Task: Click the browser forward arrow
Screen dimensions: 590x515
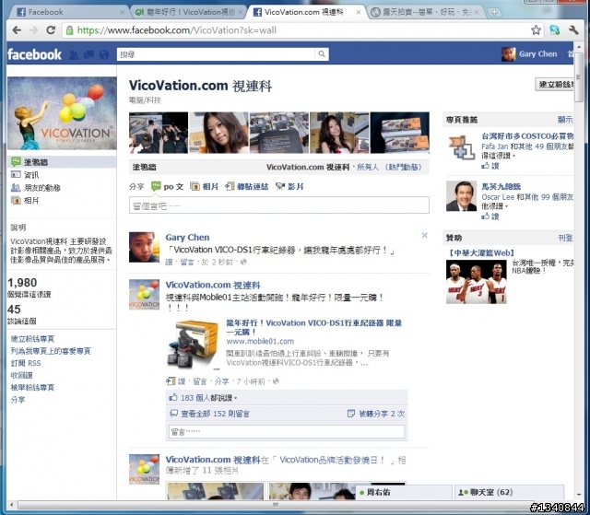Action: [x=34, y=30]
